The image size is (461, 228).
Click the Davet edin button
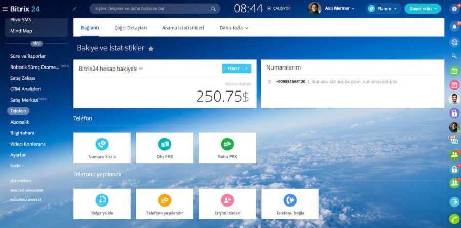point(421,9)
